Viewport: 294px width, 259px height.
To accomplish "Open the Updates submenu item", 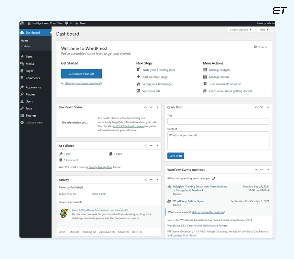I will [26, 46].
